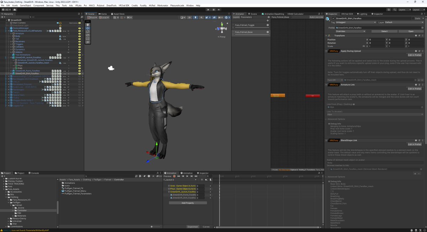
Task: Click the scene orientation gizmo
Action: point(222,28)
